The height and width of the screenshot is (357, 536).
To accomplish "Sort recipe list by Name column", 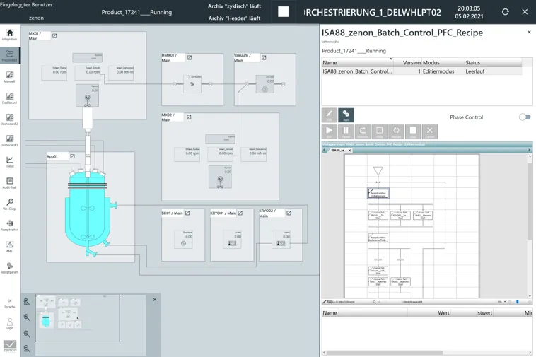I will [357, 62].
